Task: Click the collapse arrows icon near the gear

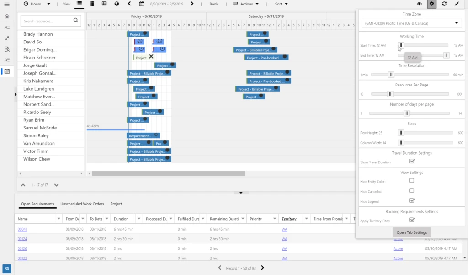Action: tap(456, 4)
